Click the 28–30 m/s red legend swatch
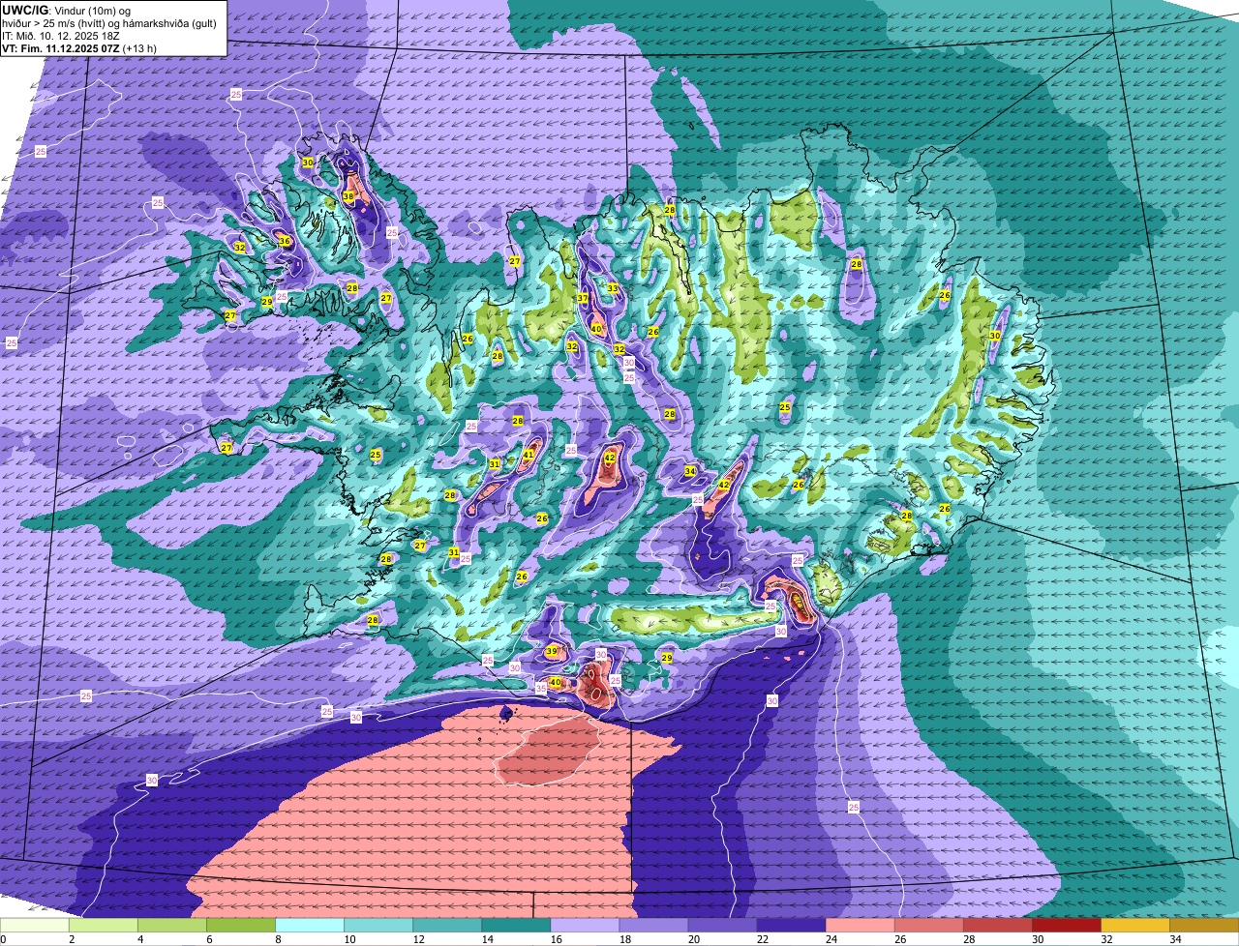 997,926
